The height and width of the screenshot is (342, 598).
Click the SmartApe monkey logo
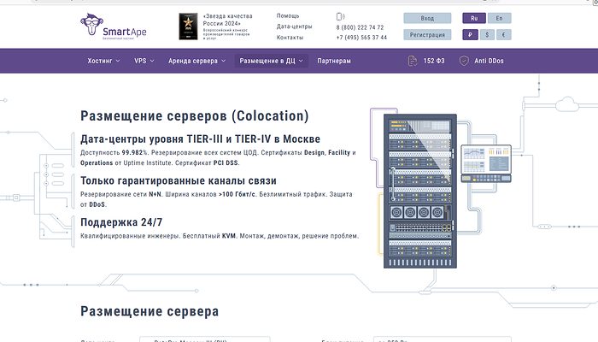point(114,27)
